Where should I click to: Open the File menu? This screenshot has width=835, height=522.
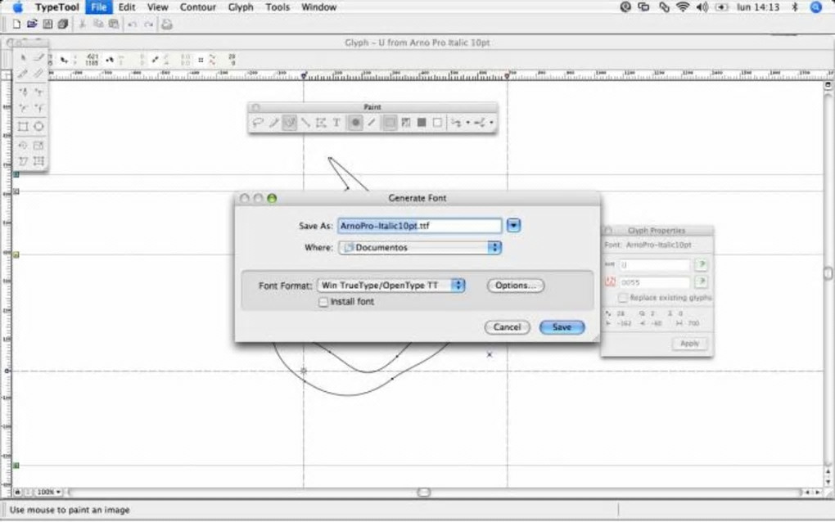click(x=98, y=7)
